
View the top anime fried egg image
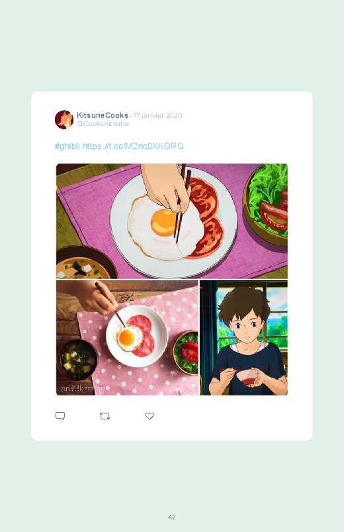[x=172, y=221]
